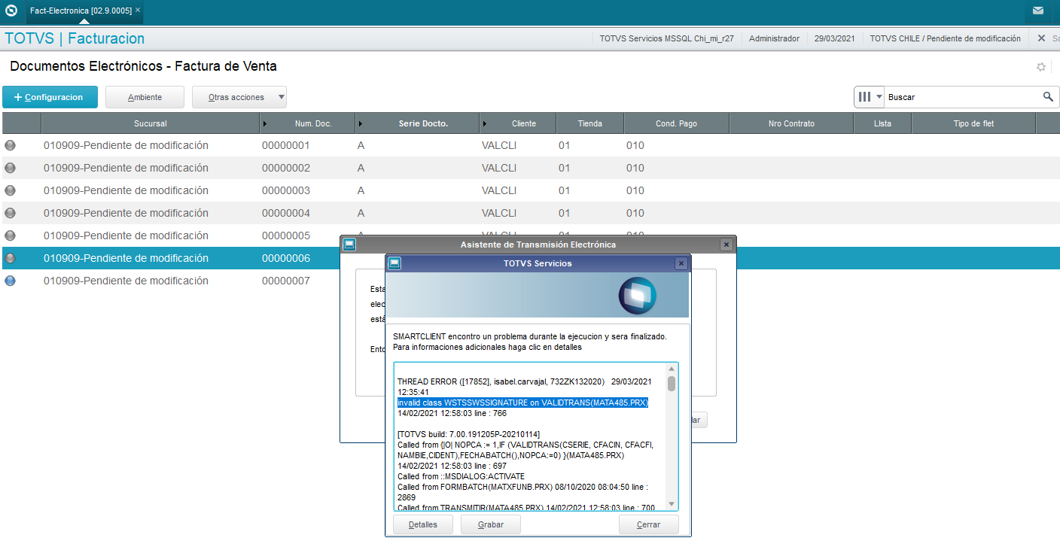Click the arrow before Num. Doc. header
The height and width of the screenshot is (553, 1060).
pos(264,123)
